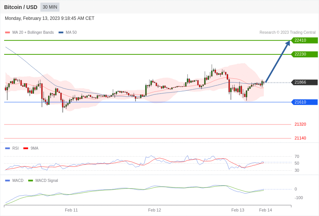Click the Research © 2023 Trading Central credit
This screenshot has height=216, width=319.
point(287,33)
